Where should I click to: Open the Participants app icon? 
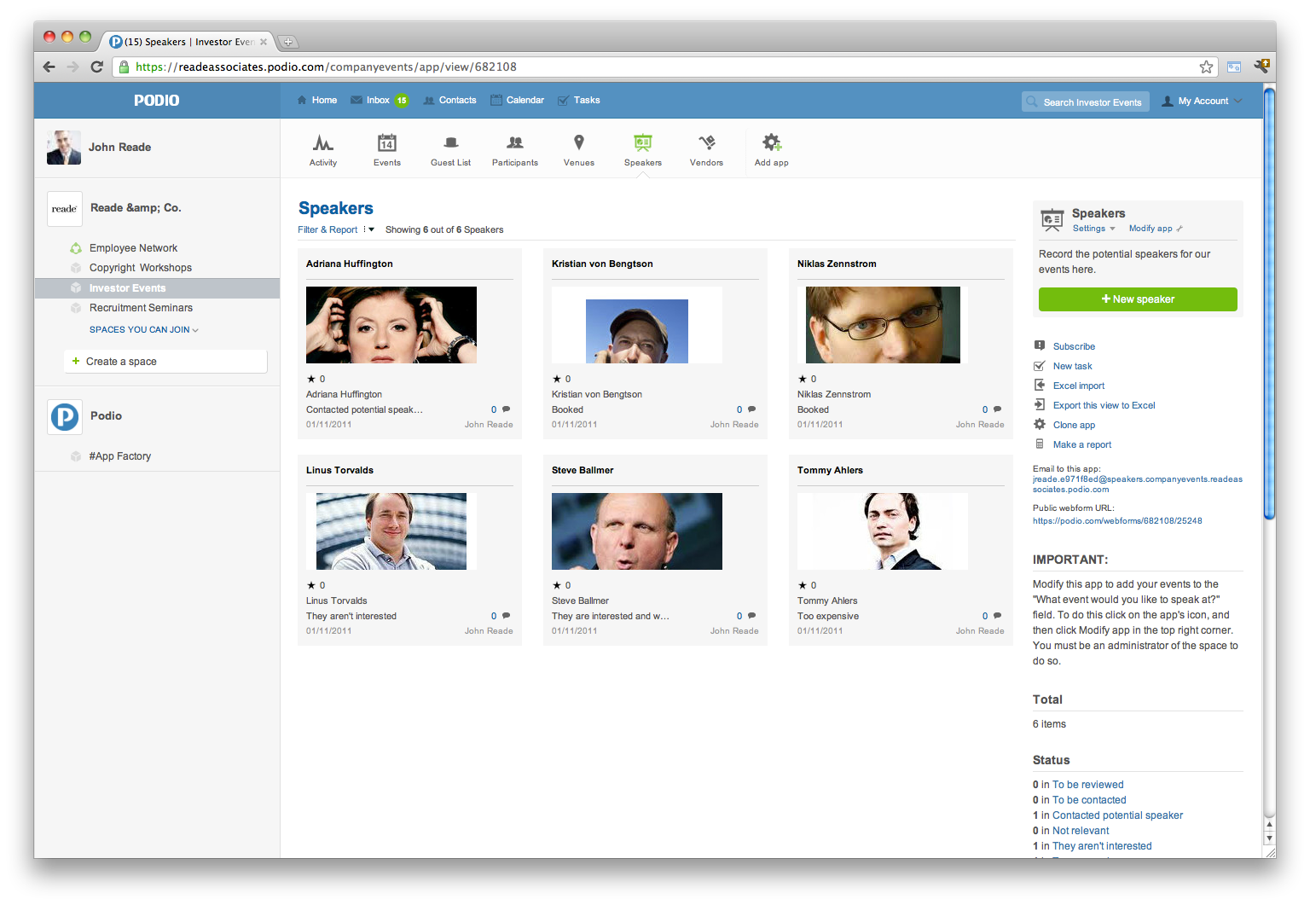tap(514, 143)
